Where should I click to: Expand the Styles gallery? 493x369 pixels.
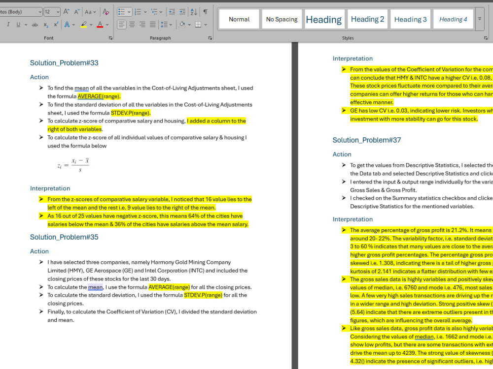480,19
